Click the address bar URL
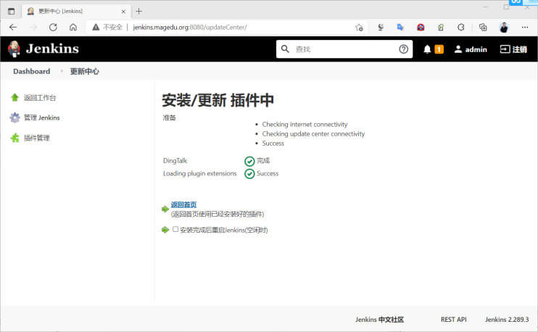Screen dimensions: 538x332 [190, 27]
